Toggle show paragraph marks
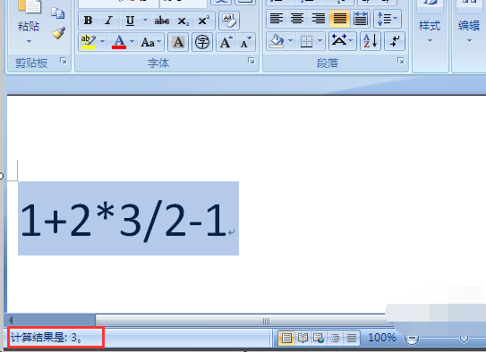Viewport: 486px width, 352px height. point(395,41)
